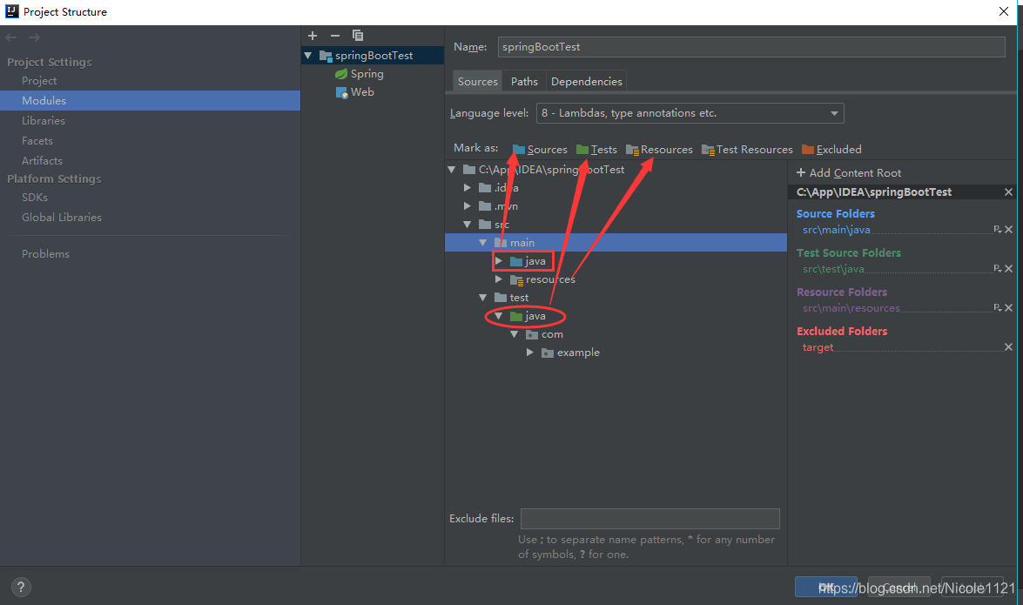Remove target from excluded folders
This screenshot has height=605, width=1023.
click(x=1009, y=347)
